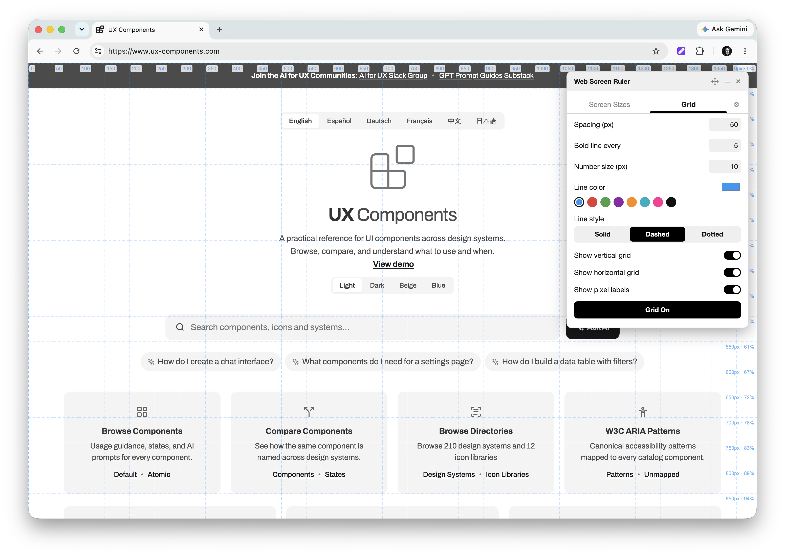Open the Extensions puzzle icon
The image size is (785, 556).
700,51
